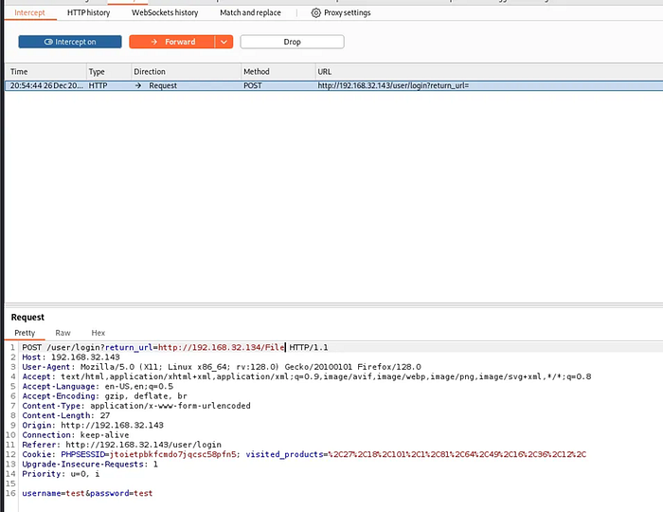Image resolution: width=663 pixels, height=512 pixels.
Task: Click the username=test&password=test body line
Action: (x=87, y=493)
